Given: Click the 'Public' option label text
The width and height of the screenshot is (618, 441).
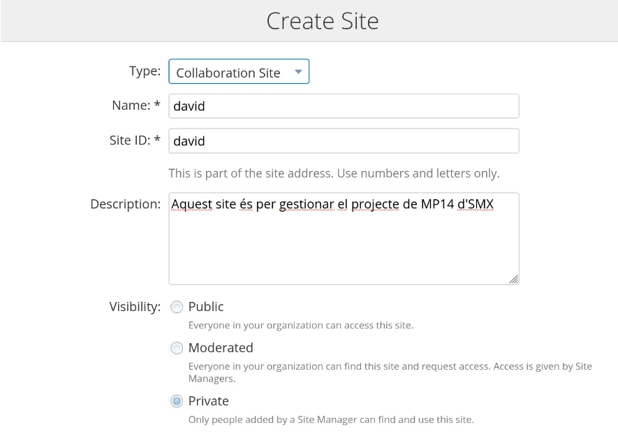Looking at the screenshot, I should 206,307.
